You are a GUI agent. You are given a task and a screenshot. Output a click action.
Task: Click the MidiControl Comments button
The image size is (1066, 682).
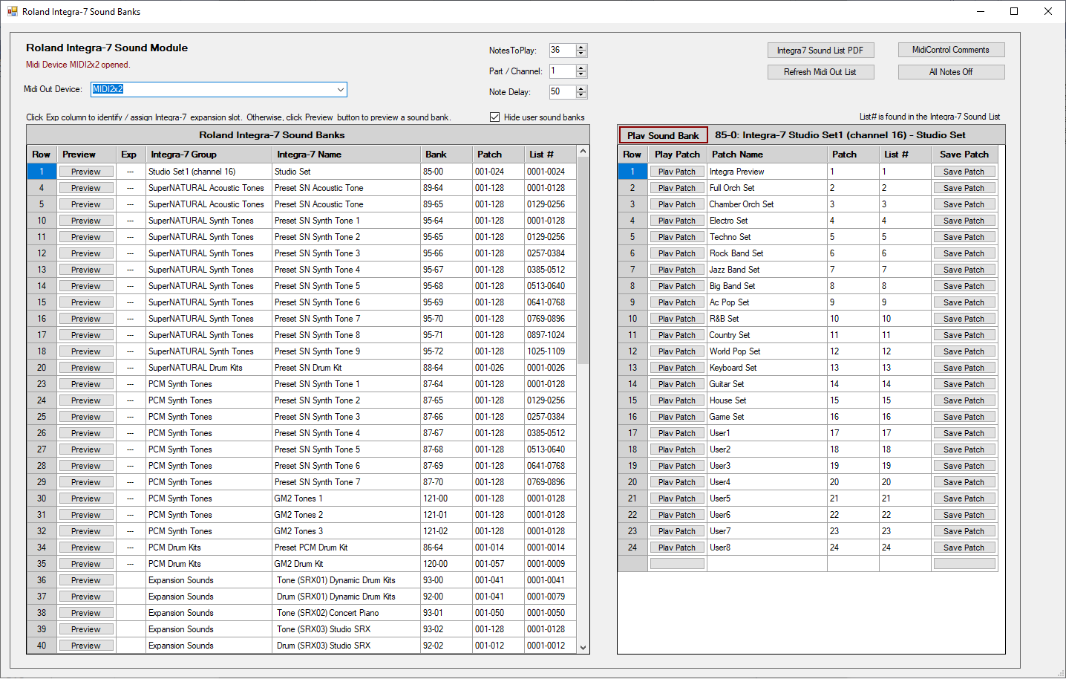coord(951,50)
